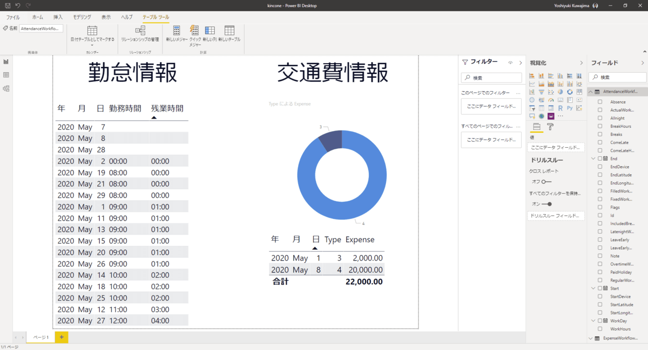Choose the donut chart visual icon
648x350 pixels.
point(570,92)
